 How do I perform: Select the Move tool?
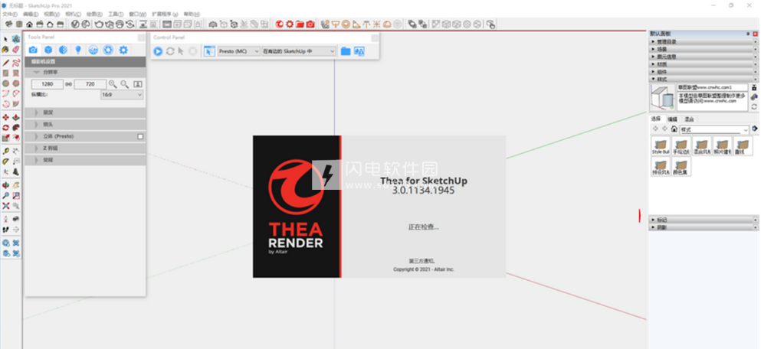click(x=6, y=117)
